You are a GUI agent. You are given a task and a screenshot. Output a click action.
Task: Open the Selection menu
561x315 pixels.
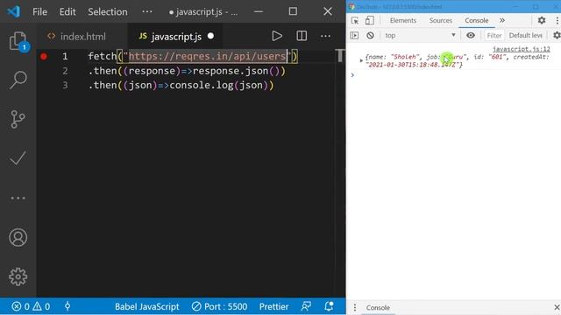tap(107, 11)
